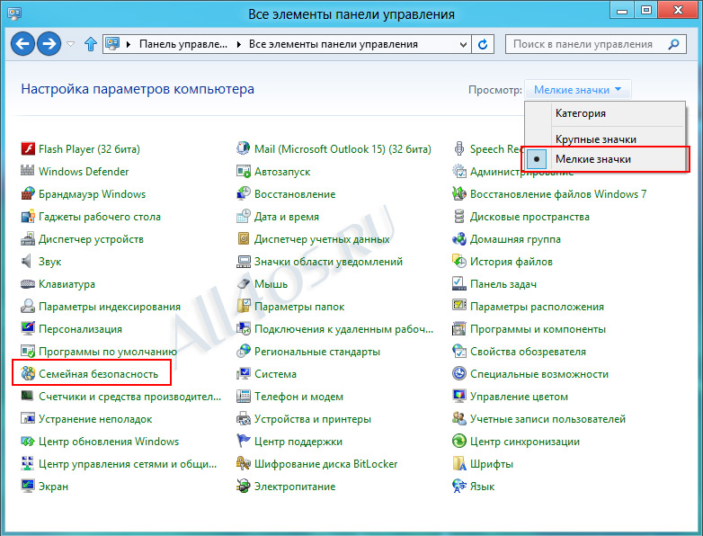Open the Устройства и принтеры icon
The height and width of the screenshot is (536, 703).
(x=244, y=418)
